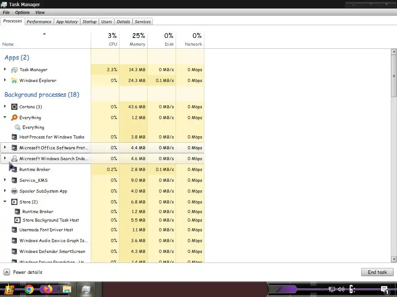Click Windows Audio Device Graph icon
The height and width of the screenshot is (297, 397).
pyautogui.click(x=14, y=241)
